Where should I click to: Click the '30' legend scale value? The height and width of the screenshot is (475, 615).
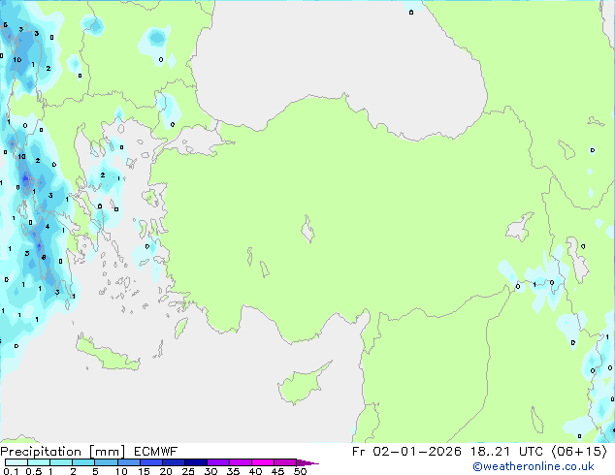pos(210,471)
